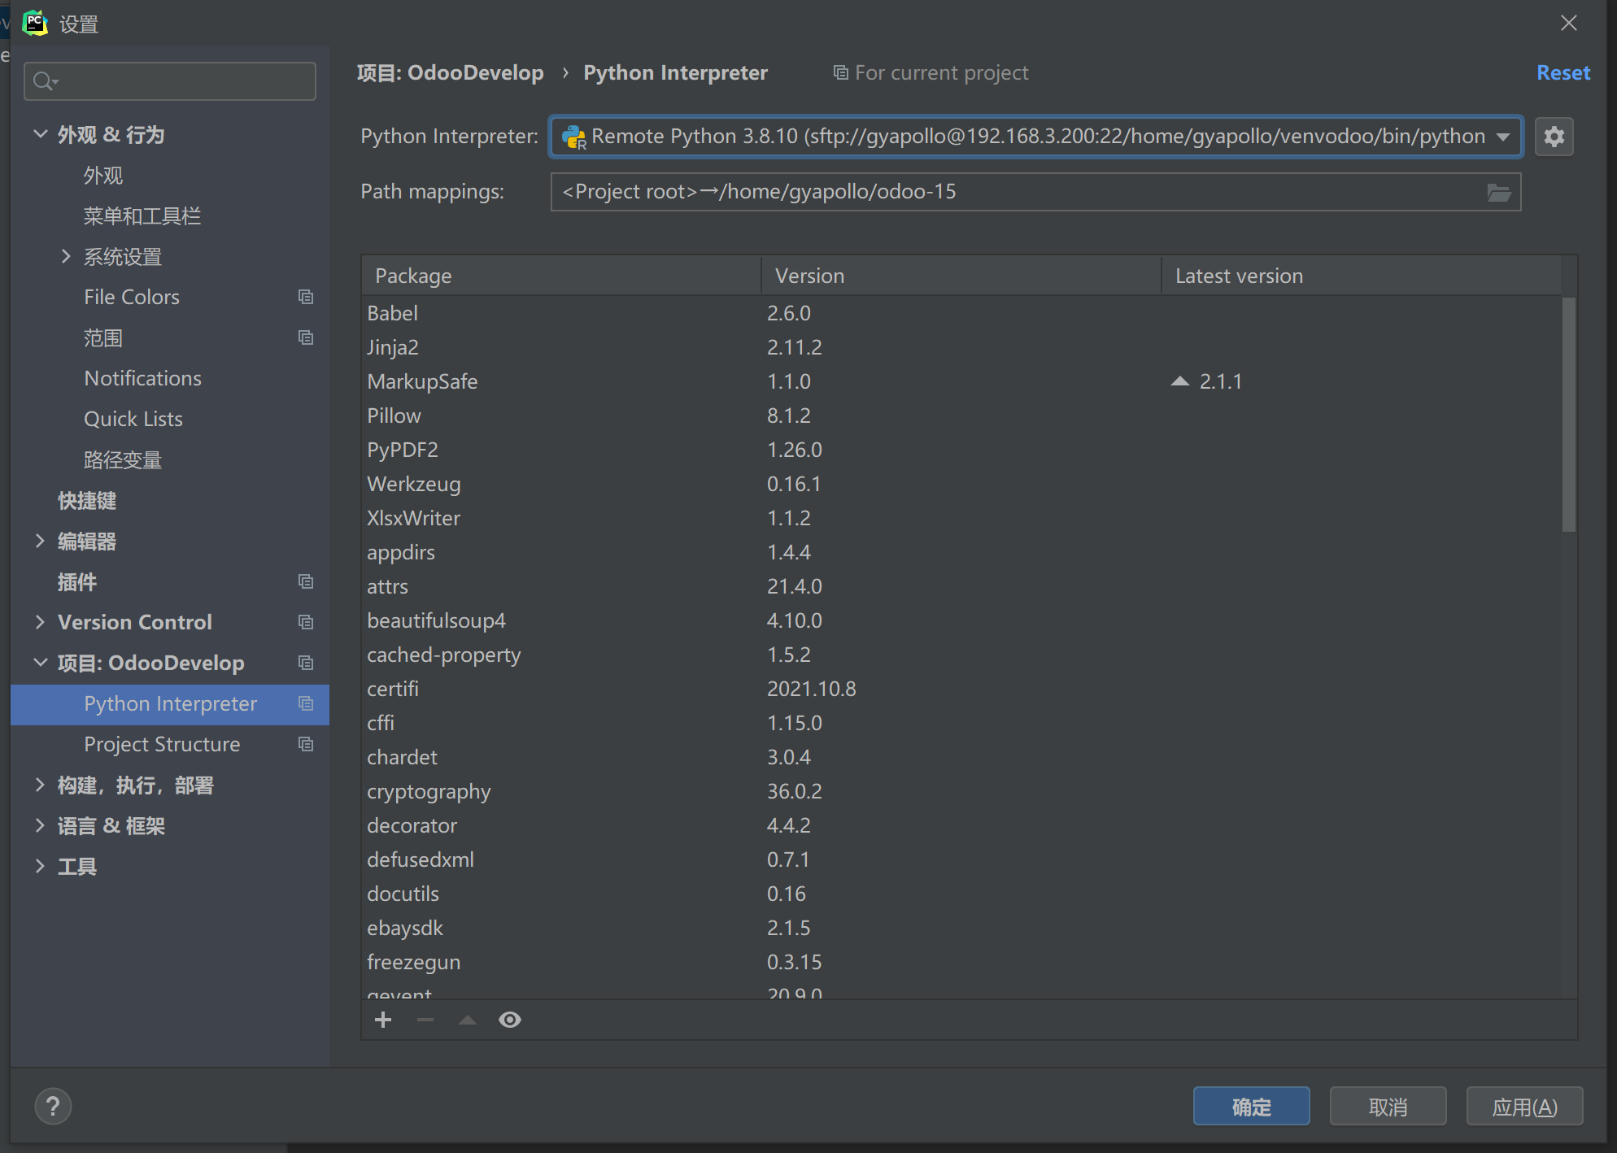
Task: Click the Path mappings field
Action: pos(1035,192)
